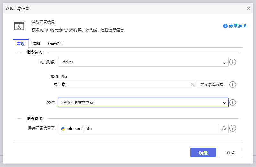Show info icon beside 去元素库选择 button
The image size is (256, 167).
[233, 85]
